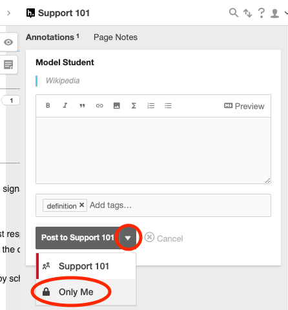This screenshot has height=310, width=288.
Task: Add a numbered list
Action: coord(151,105)
